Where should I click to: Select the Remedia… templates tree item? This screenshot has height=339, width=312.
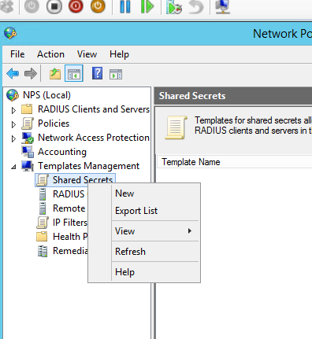(70, 251)
